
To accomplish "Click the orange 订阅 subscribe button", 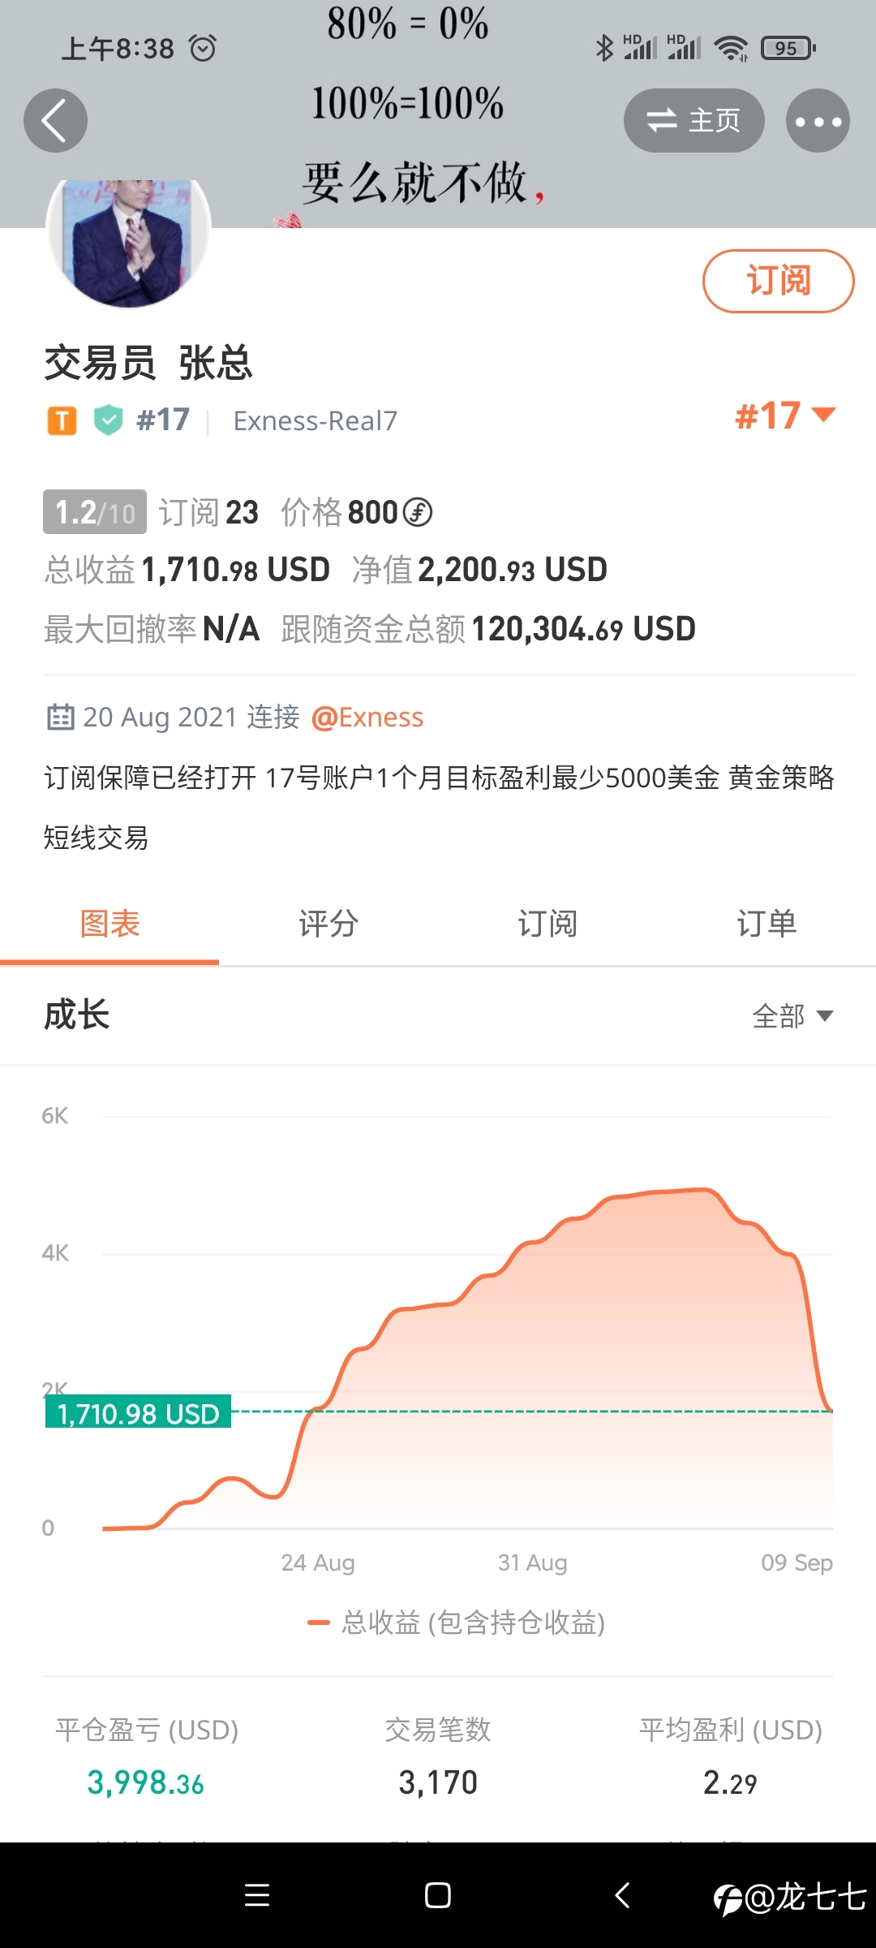I will tap(778, 281).
